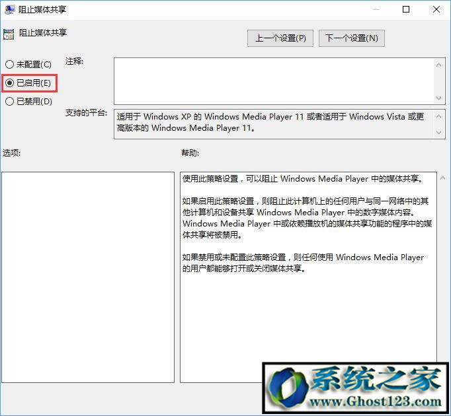
Task: Click the down arrow of the comment box scrollbar
Action: (438, 98)
